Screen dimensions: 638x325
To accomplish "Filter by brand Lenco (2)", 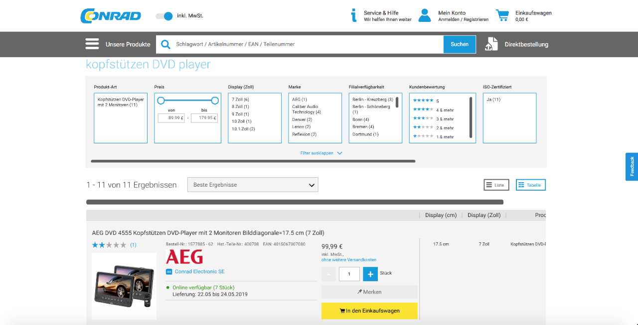I will click(301, 127).
